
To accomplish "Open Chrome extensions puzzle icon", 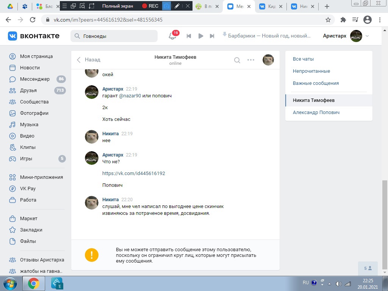I will [x=343, y=20].
